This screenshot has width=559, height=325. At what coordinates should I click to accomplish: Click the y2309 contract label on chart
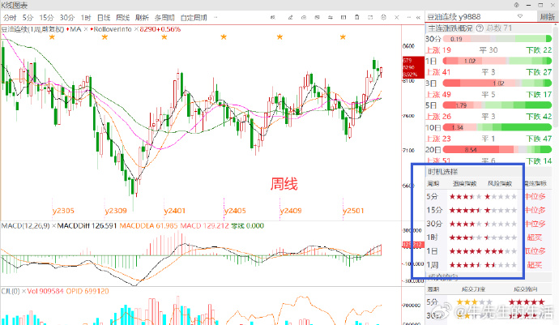coord(116,211)
